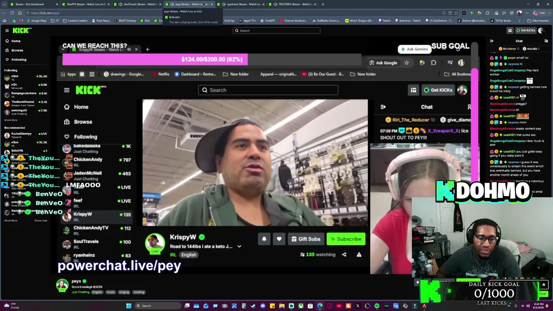
Task: Open the Apple TV+ bookmark
Action: (x=248, y=21)
